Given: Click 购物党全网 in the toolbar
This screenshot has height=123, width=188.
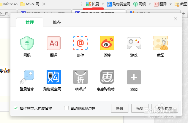Looking at the screenshot, I should click(119, 4).
